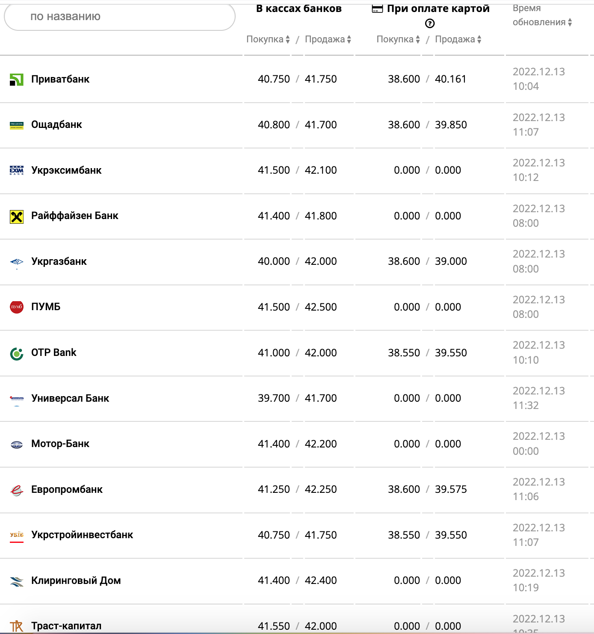Screen dimensions: 594x634
Task: Open the Укргазбанк bank link
Action: coord(59,261)
